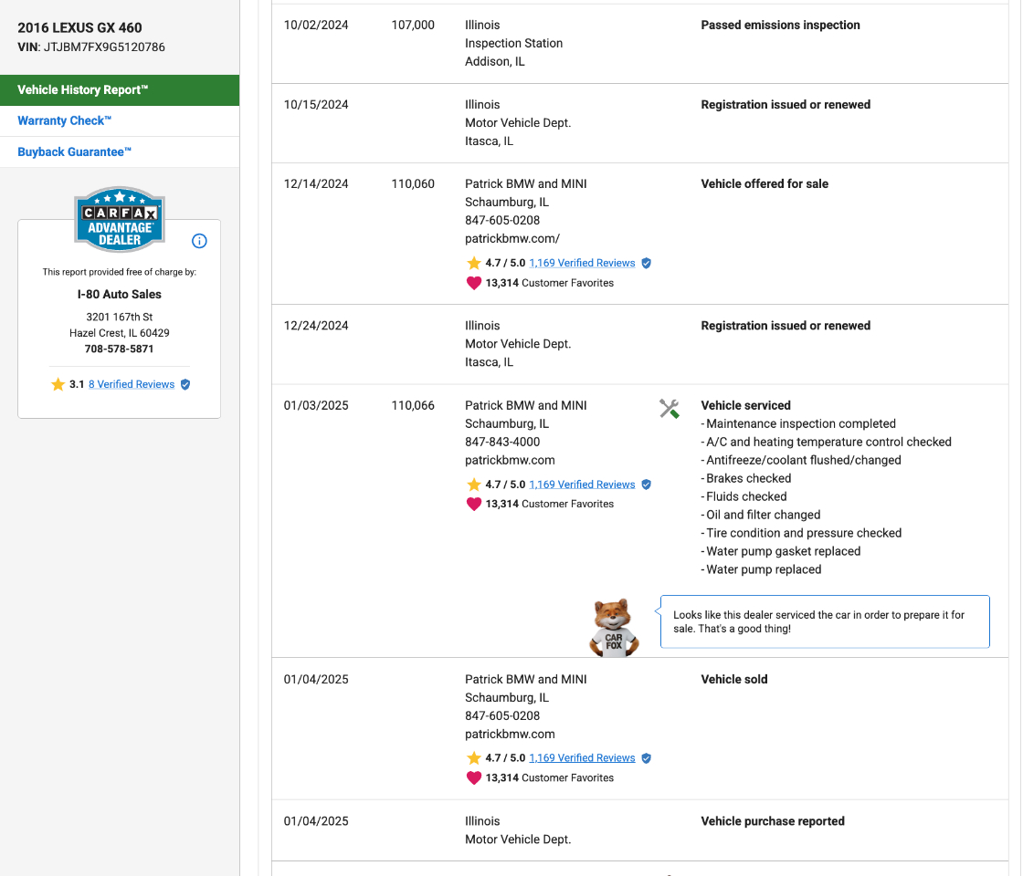Select the Vehicle History Report tab
1023x876 pixels.
119,90
